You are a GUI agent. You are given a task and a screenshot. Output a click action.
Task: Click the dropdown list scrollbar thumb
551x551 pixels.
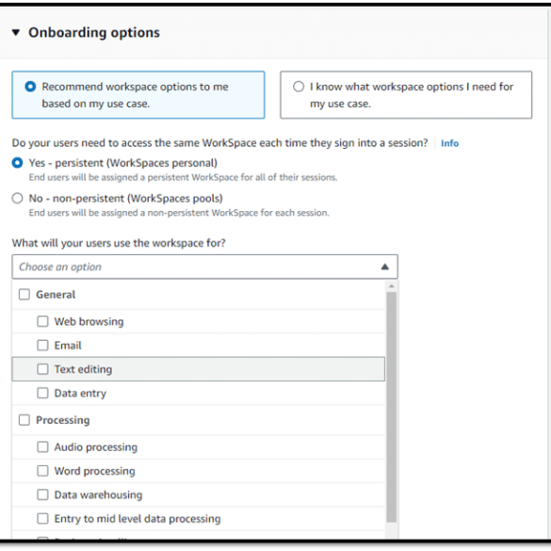(392, 407)
